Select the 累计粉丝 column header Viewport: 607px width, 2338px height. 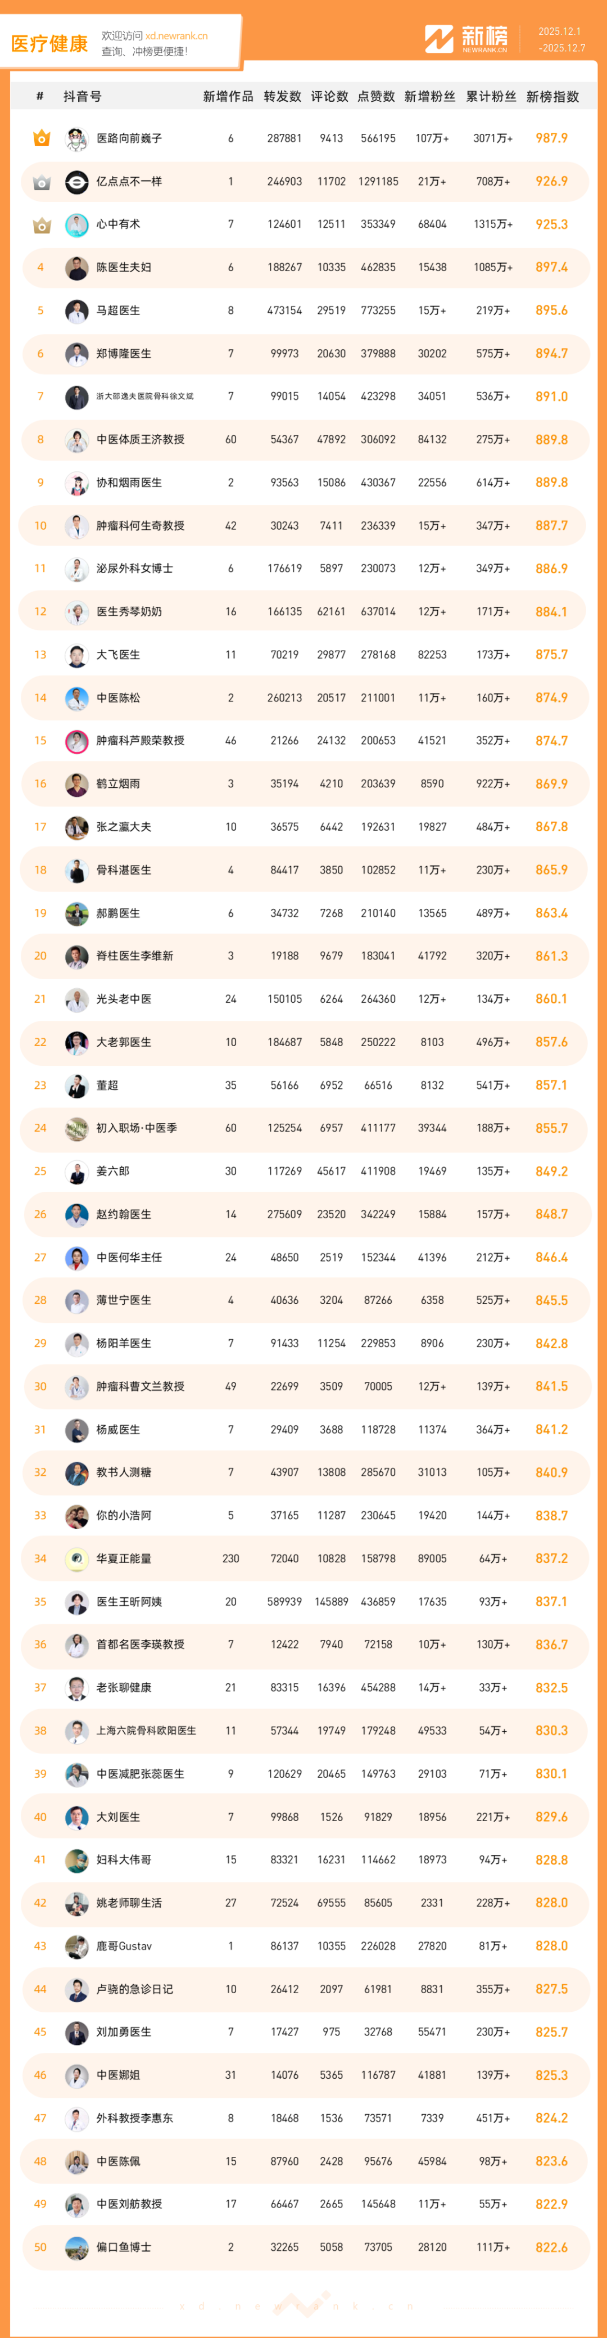point(491,96)
